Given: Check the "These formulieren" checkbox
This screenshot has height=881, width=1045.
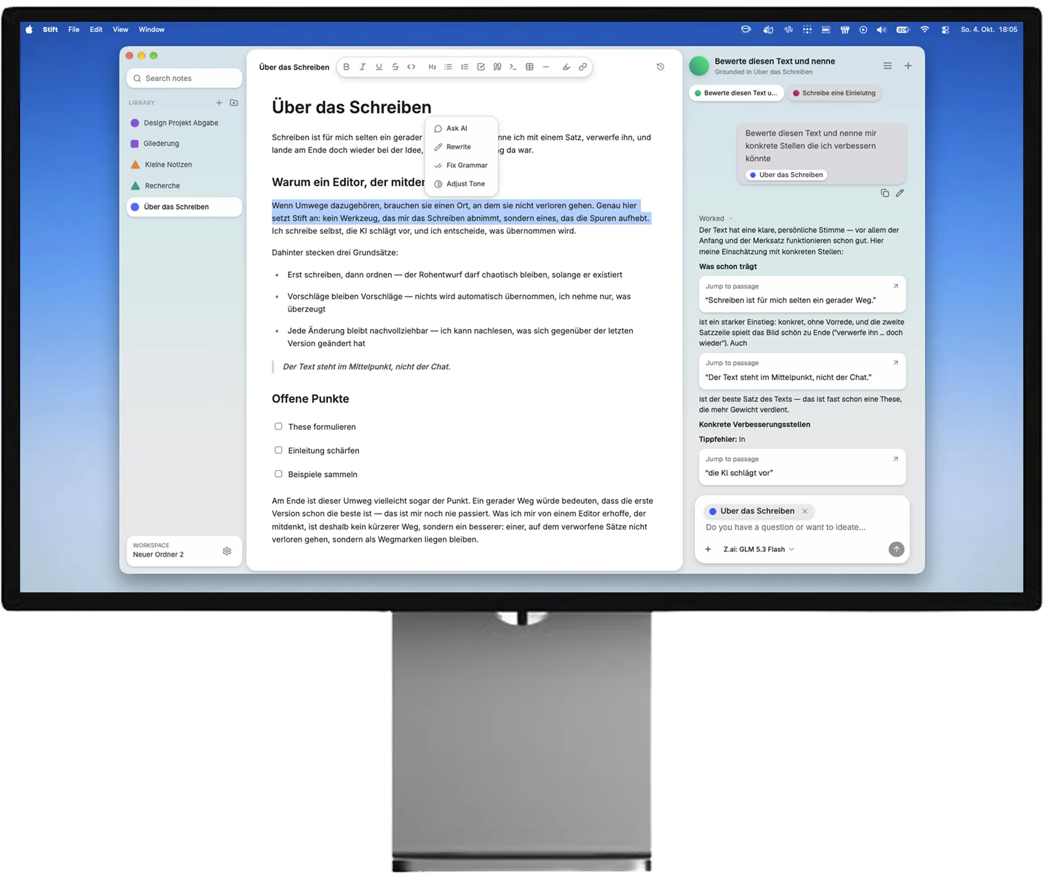Looking at the screenshot, I should tap(278, 427).
